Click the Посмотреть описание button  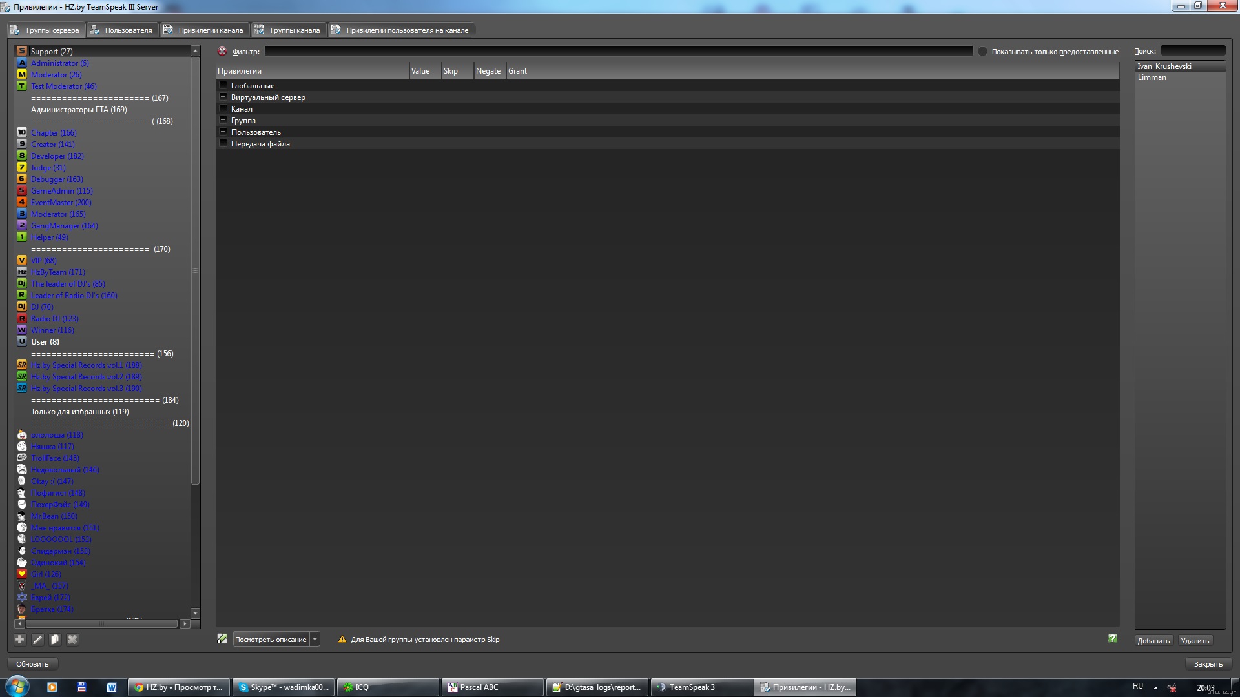coord(271,640)
